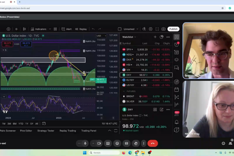Open the Indicators menu in chart toolbar
The image size is (234, 156).
tap(38, 29)
